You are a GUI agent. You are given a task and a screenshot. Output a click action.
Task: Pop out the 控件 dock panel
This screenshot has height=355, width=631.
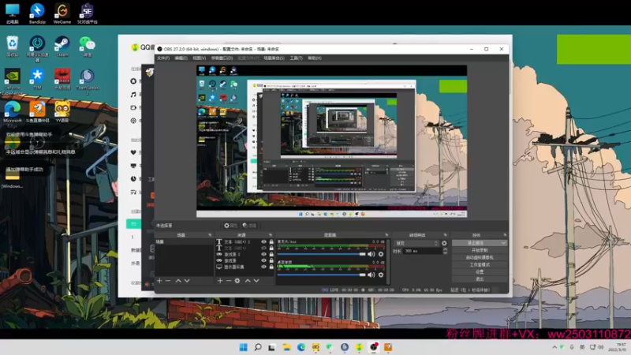click(x=505, y=235)
